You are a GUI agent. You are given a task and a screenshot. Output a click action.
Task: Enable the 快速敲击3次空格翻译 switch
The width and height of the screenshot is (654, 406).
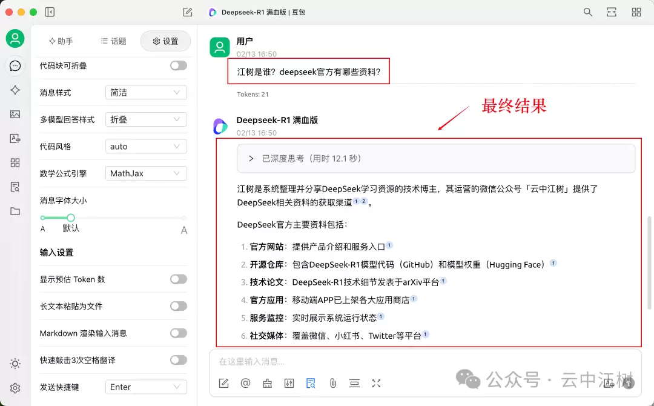click(179, 360)
